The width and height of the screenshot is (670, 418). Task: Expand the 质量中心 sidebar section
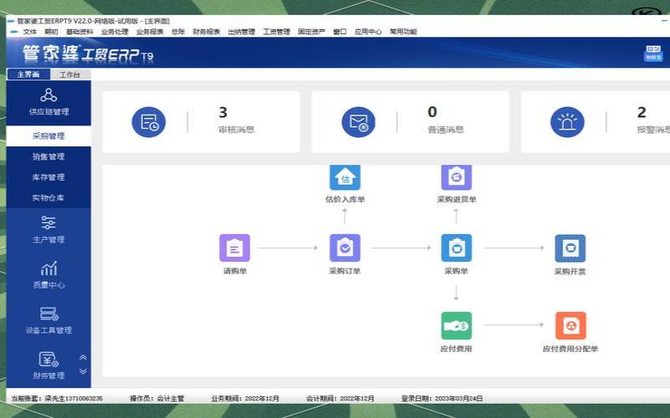pyautogui.click(x=49, y=274)
